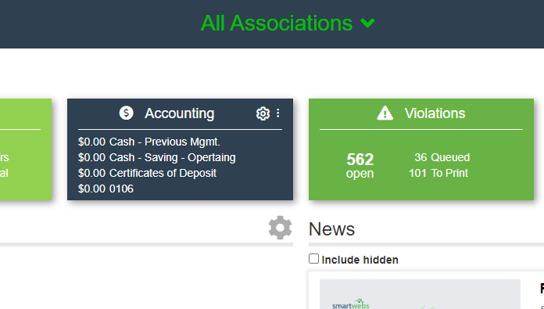Select the Cash - Previous Mgmt. account line

pos(149,142)
